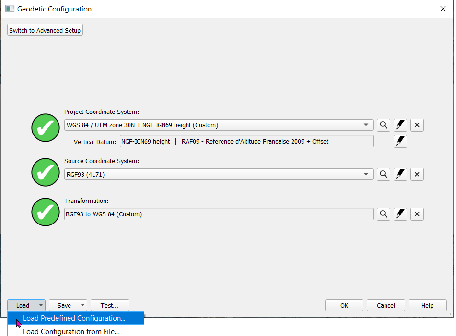Open the Save button dropdown arrow

pos(82,305)
